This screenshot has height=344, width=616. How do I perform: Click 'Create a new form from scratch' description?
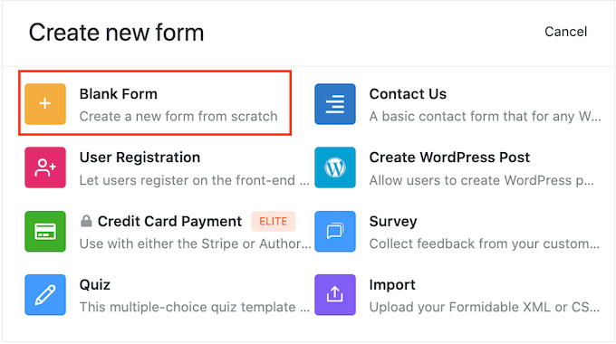click(178, 116)
